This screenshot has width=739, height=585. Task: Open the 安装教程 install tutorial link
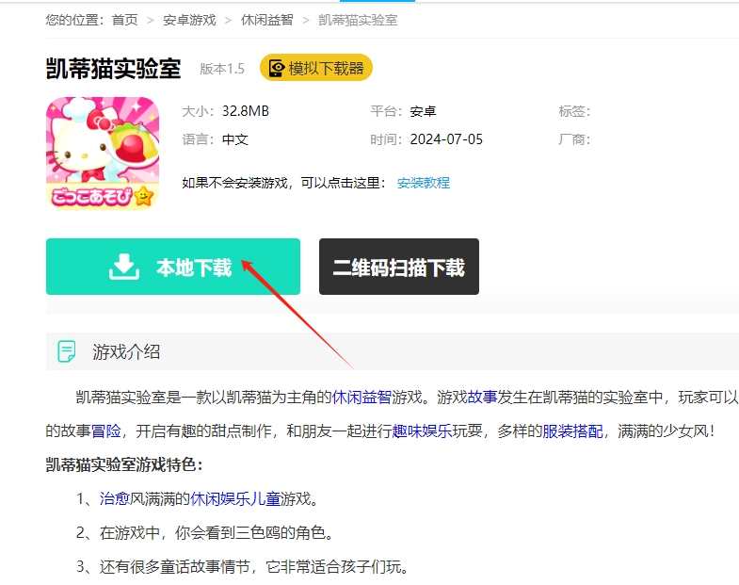[x=424, y=183]
